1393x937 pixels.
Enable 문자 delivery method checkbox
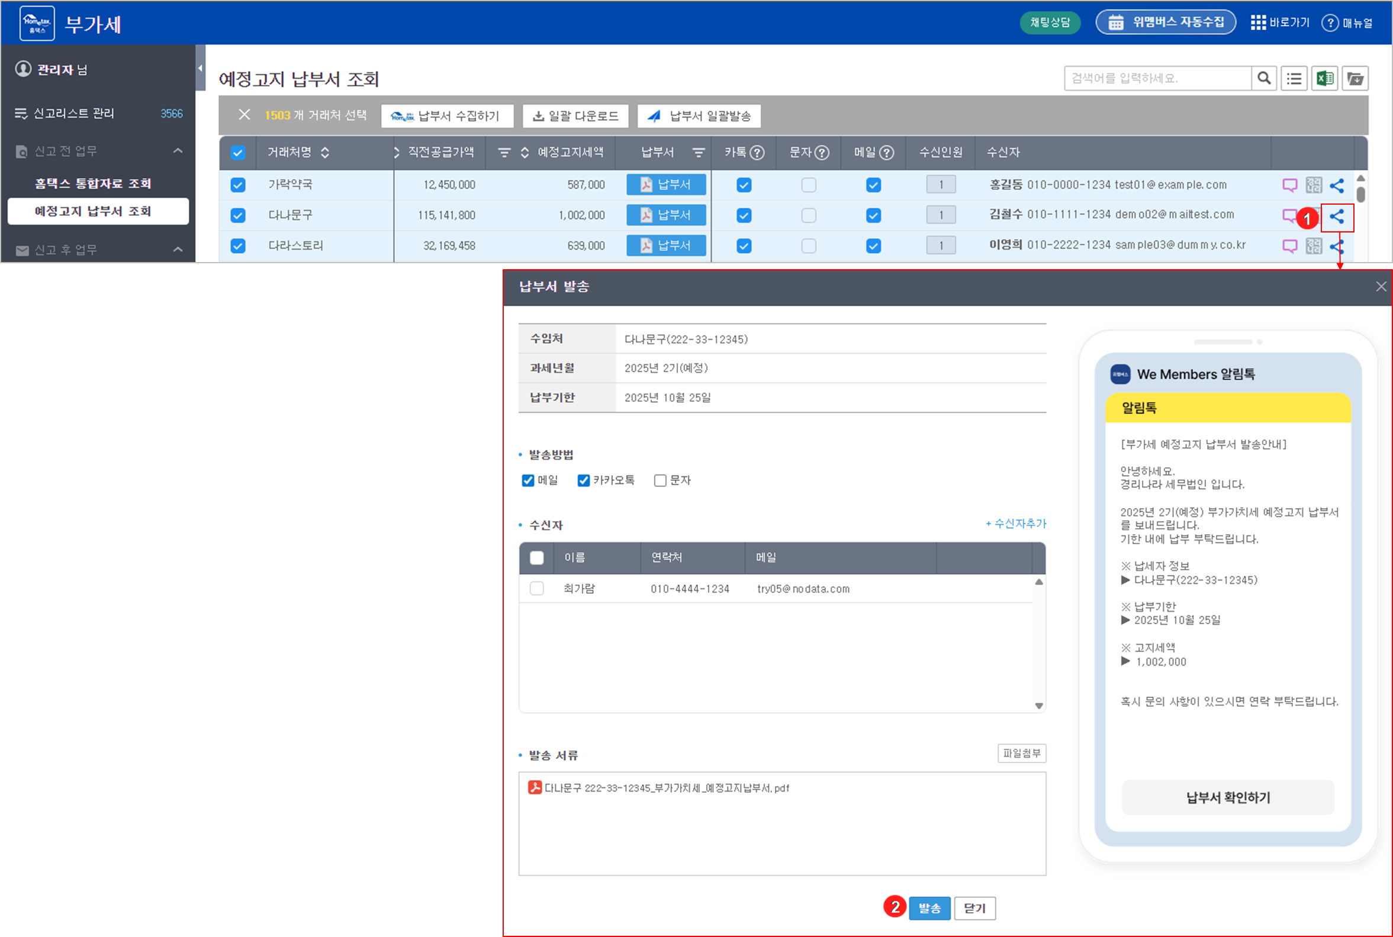click(659, 480)
